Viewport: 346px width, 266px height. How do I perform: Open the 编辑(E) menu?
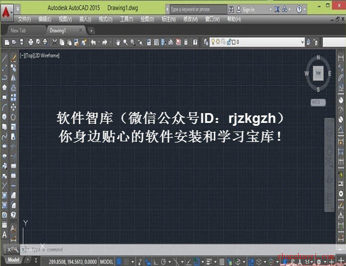[45, 20]
